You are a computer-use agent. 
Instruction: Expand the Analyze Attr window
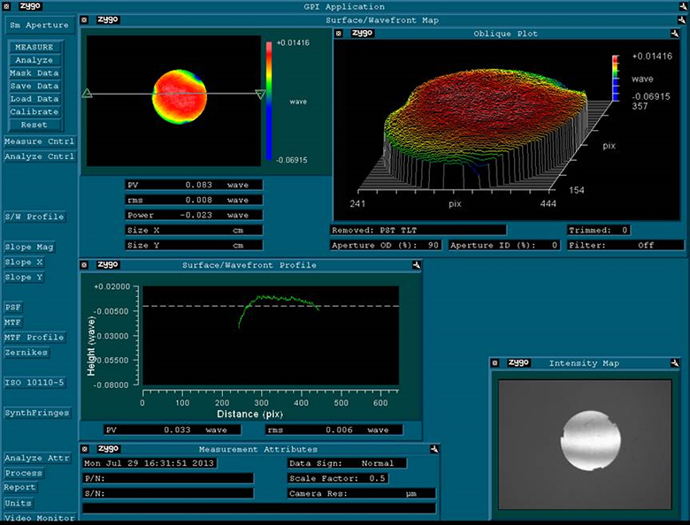tap(35, 458)
